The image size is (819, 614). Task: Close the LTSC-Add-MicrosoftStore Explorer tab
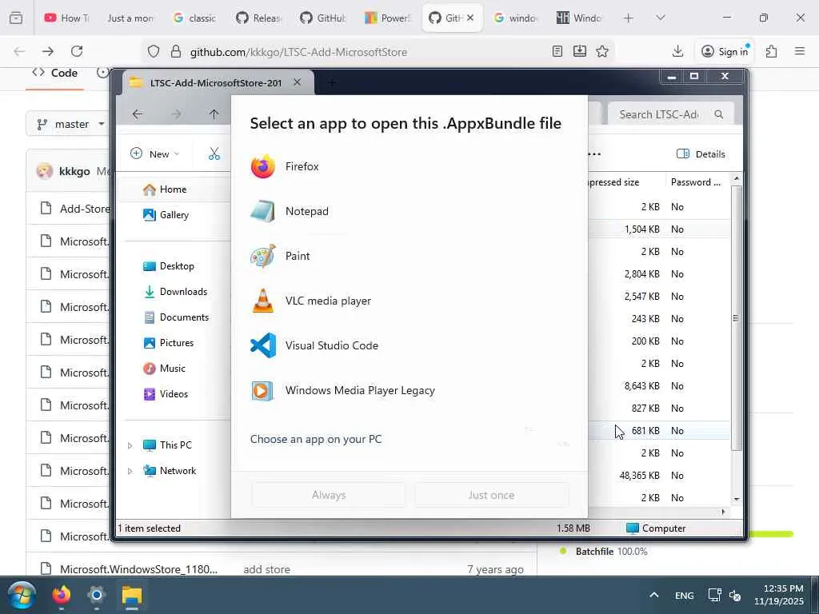tap(298, 82)
